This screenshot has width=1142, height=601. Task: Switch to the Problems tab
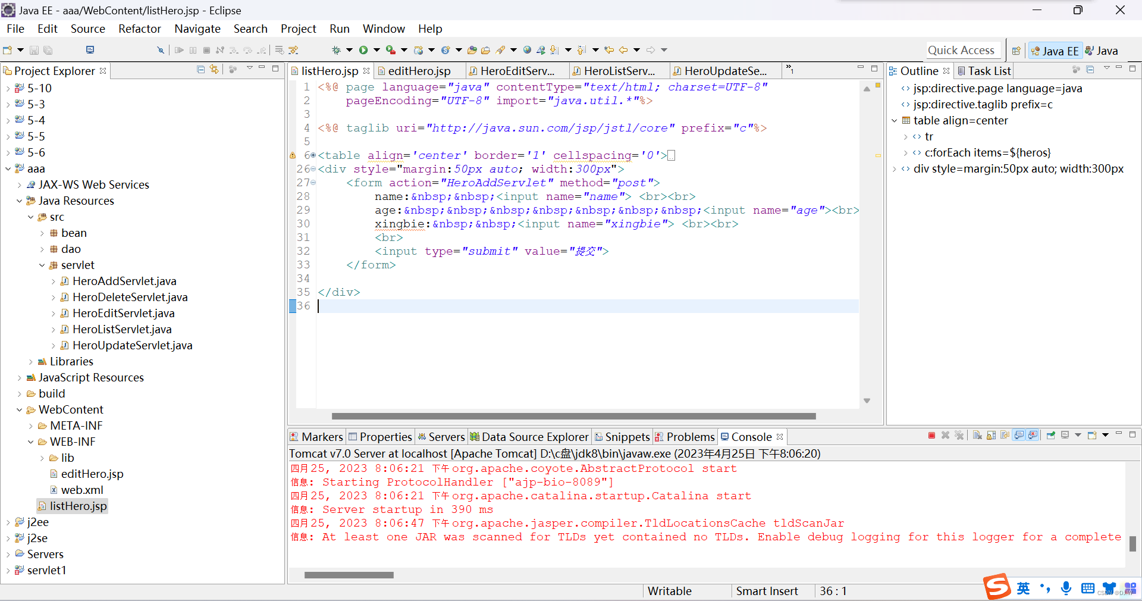click(685, 437)
